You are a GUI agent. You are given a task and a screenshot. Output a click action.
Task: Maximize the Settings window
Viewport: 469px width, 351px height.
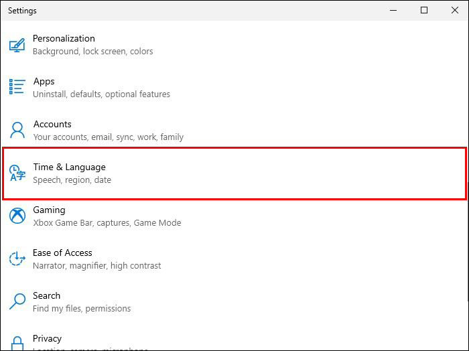[x=423, y=10]
